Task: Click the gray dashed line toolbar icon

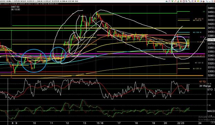Action: click(209, 1)
